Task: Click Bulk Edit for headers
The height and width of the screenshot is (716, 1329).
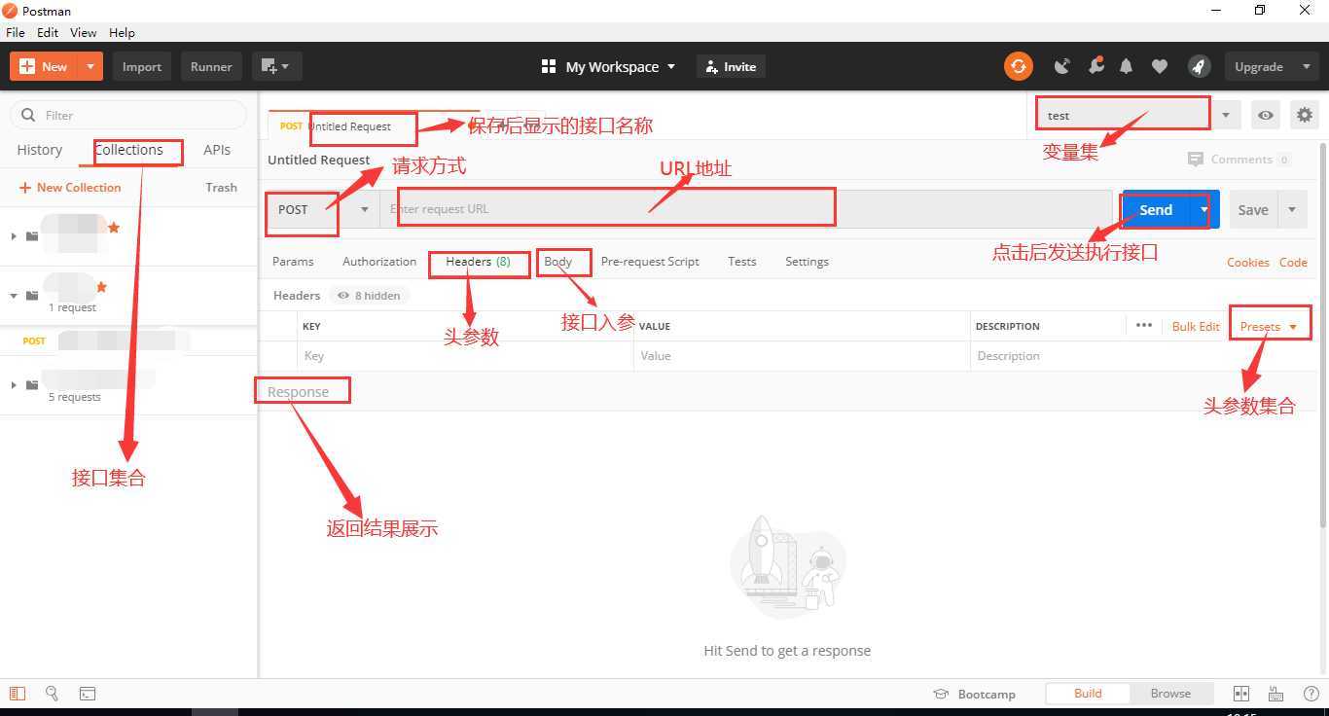Action: click(x=1196, y=327)
